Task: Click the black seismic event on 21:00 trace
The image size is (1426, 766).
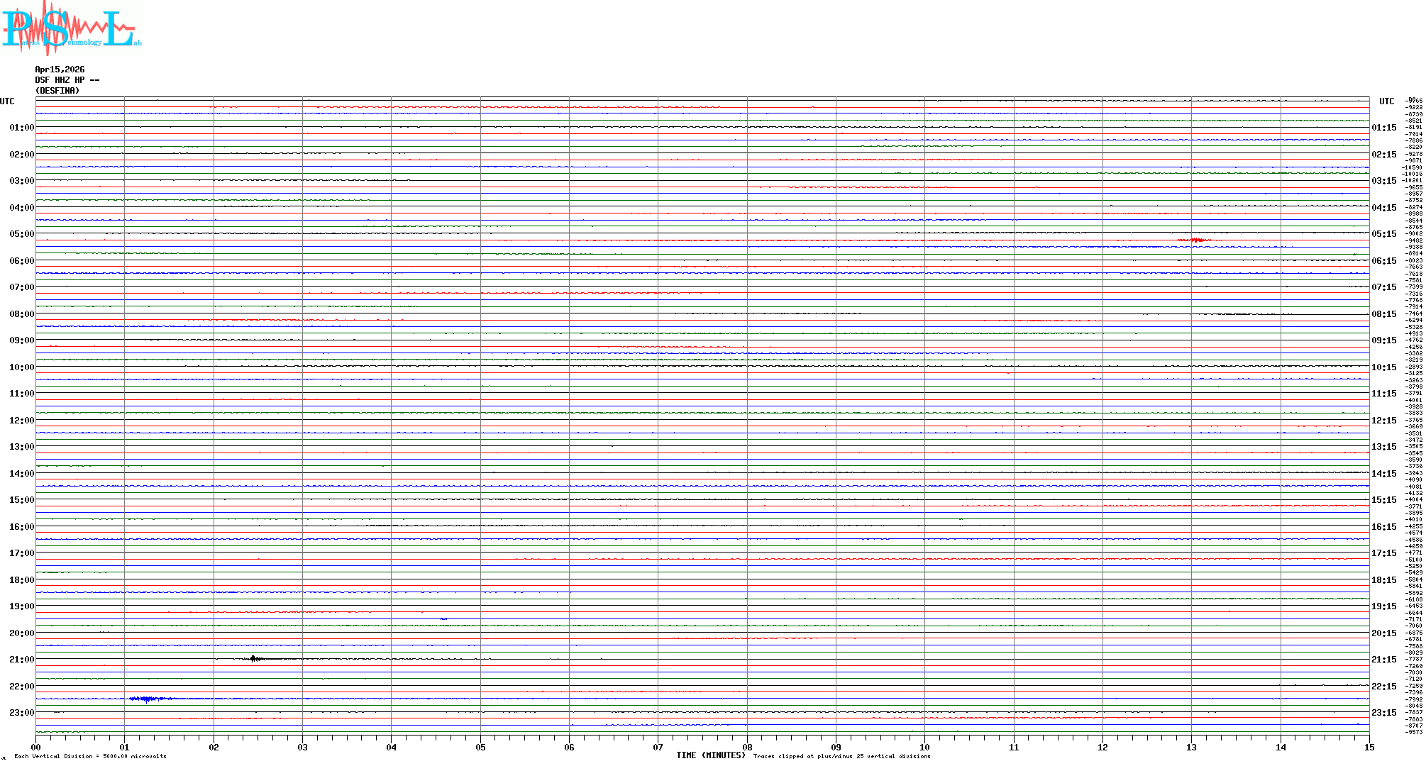Action: 254,659
